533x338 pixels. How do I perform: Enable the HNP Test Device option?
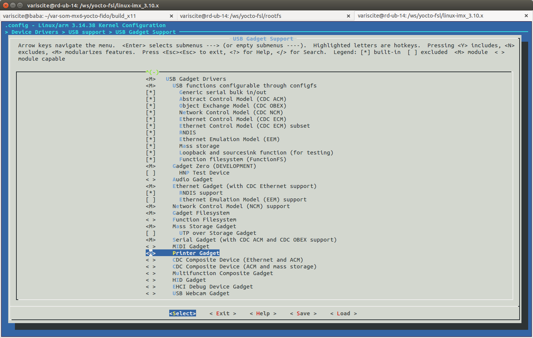pyautogui.click(x=151, y=173)
